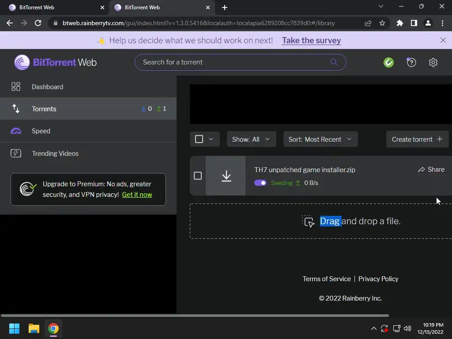Check the TH7 unpatched game installer checkbox

[x=198, y=176]
